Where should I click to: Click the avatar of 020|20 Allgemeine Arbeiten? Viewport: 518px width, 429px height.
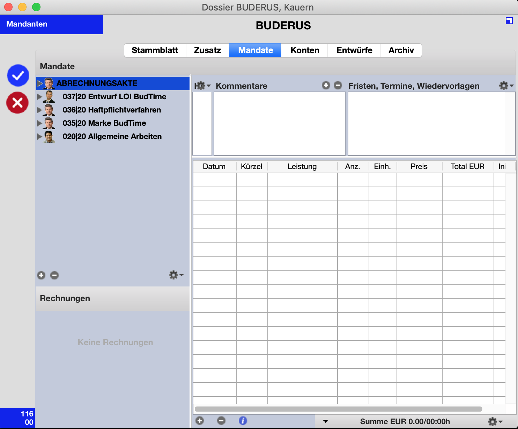(x=49, y=137)
